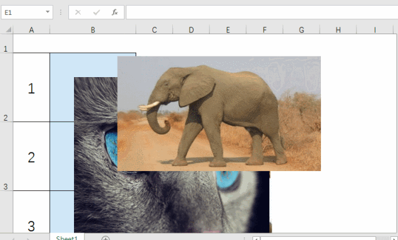Select row 2 header
This screenshot has width=398, height=240.
tap(6, 87)
